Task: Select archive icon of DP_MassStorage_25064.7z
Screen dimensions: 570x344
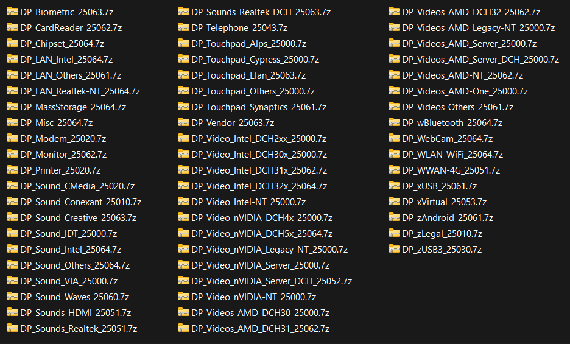Action: [13, 106]
